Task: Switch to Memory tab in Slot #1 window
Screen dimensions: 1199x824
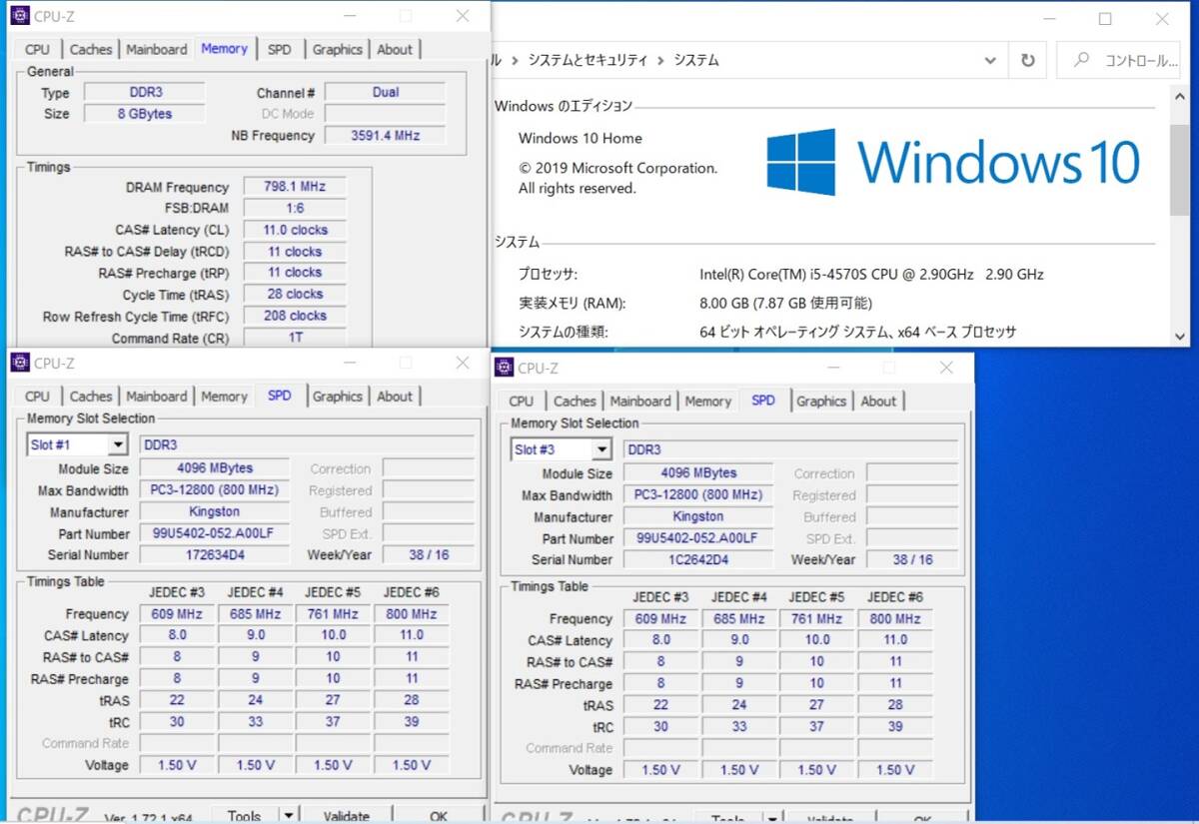Action: pyautogui.click(x=224, y=397)
